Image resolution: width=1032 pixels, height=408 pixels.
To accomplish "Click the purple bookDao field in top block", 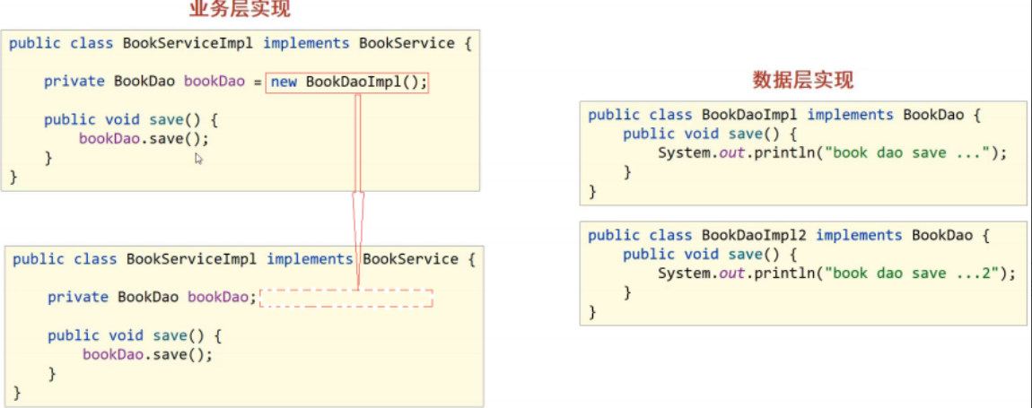I will pos(214,82).
